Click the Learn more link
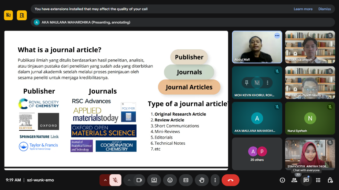The height and width of the screenshot is (190, 339). pyautogui.click(x=303, y=9)
